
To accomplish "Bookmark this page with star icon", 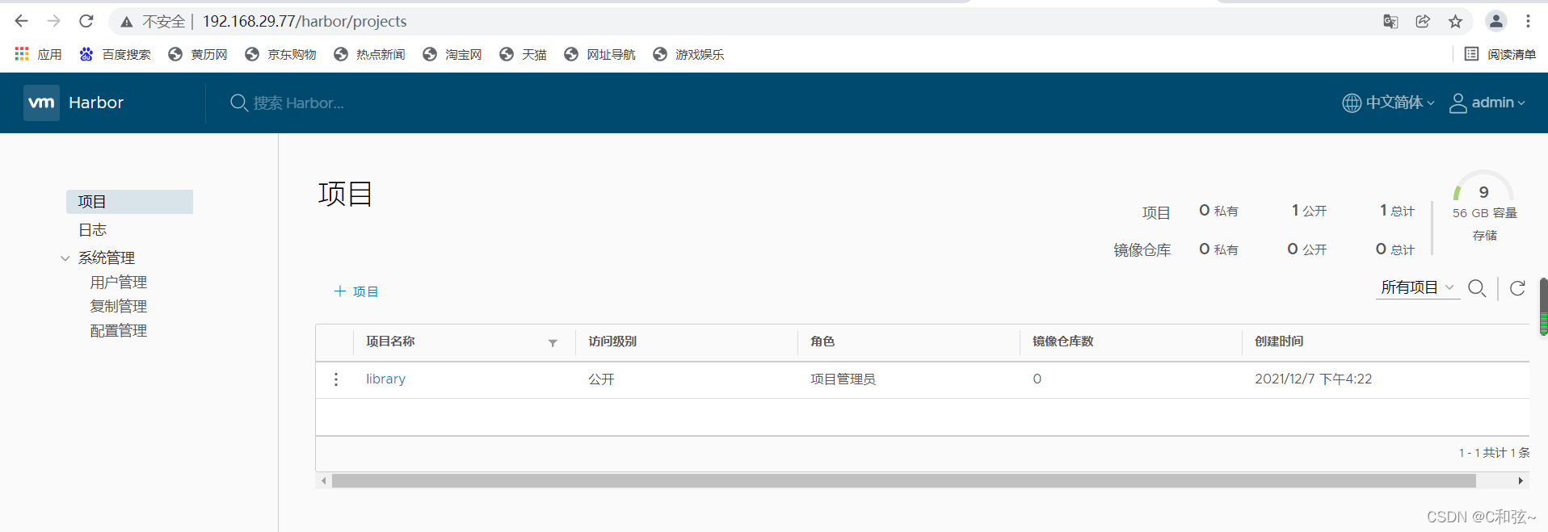I will (1455, 22).
